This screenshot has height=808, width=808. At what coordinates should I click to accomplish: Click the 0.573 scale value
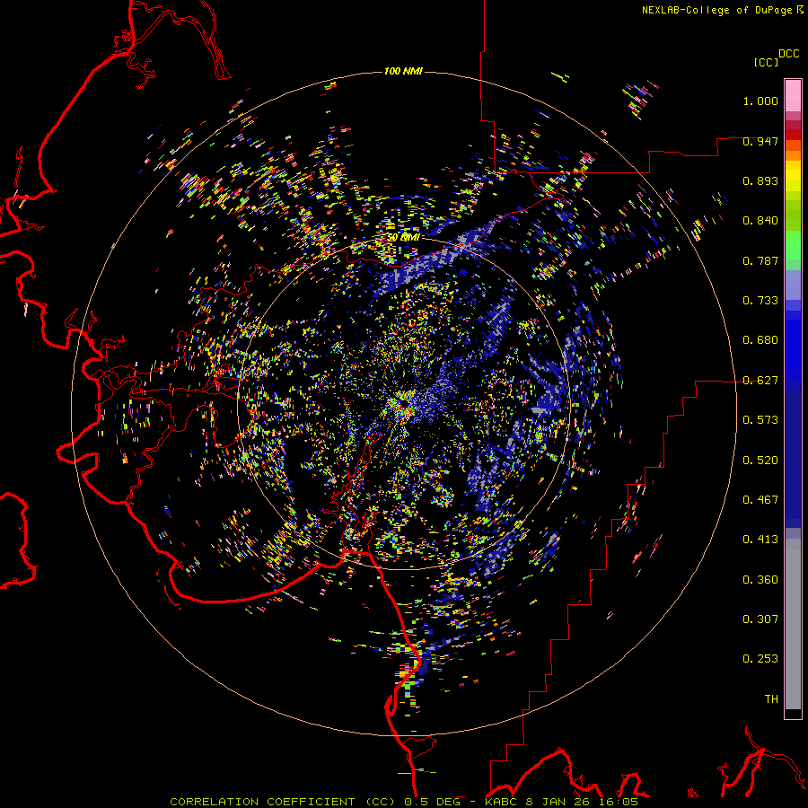pyautogui.click(x=760, y=420)
